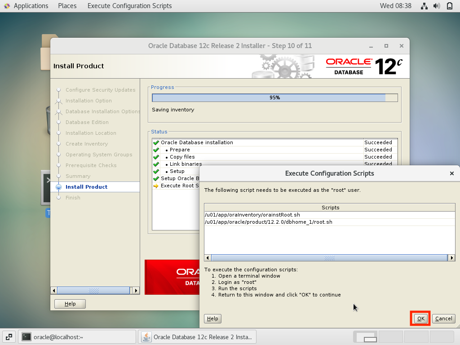
Task: Click the Oracle 12c Database logo
Action: click(x=364, y=66)
